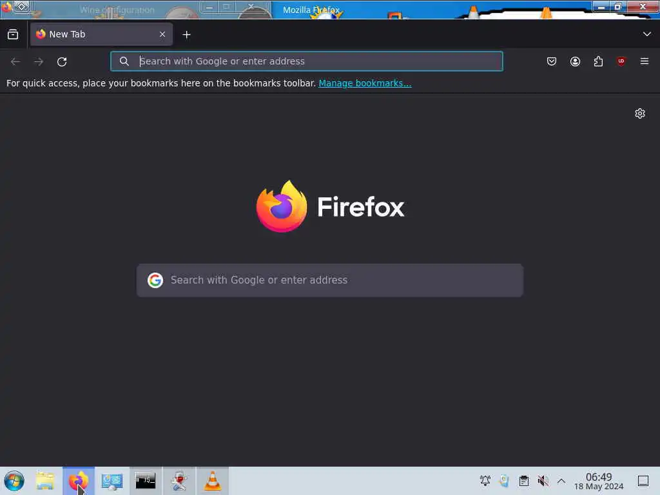The height and width of the screenshot is (495, 660).
Task: Open VLC media player from taskbar
Action: [213, 481]
